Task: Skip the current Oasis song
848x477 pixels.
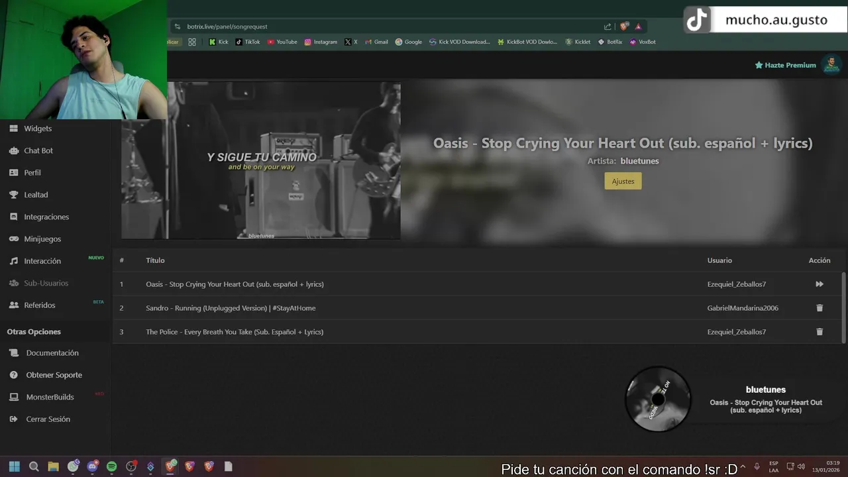Action: coord(820,284)
